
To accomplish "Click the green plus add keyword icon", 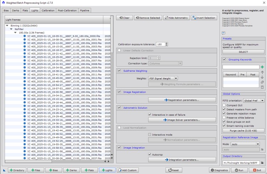I will pos(262,67).
